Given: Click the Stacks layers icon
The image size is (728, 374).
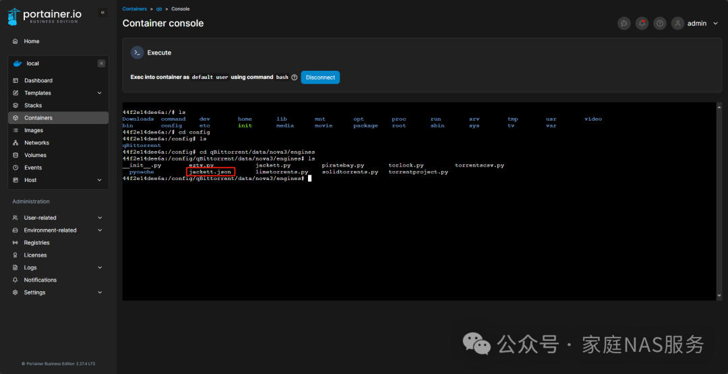Looking at the screenshot, I should click(x=16, y=105).
